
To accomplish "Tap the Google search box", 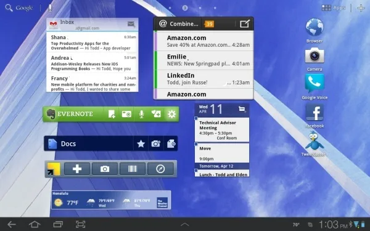I will (x=19, y=8).
